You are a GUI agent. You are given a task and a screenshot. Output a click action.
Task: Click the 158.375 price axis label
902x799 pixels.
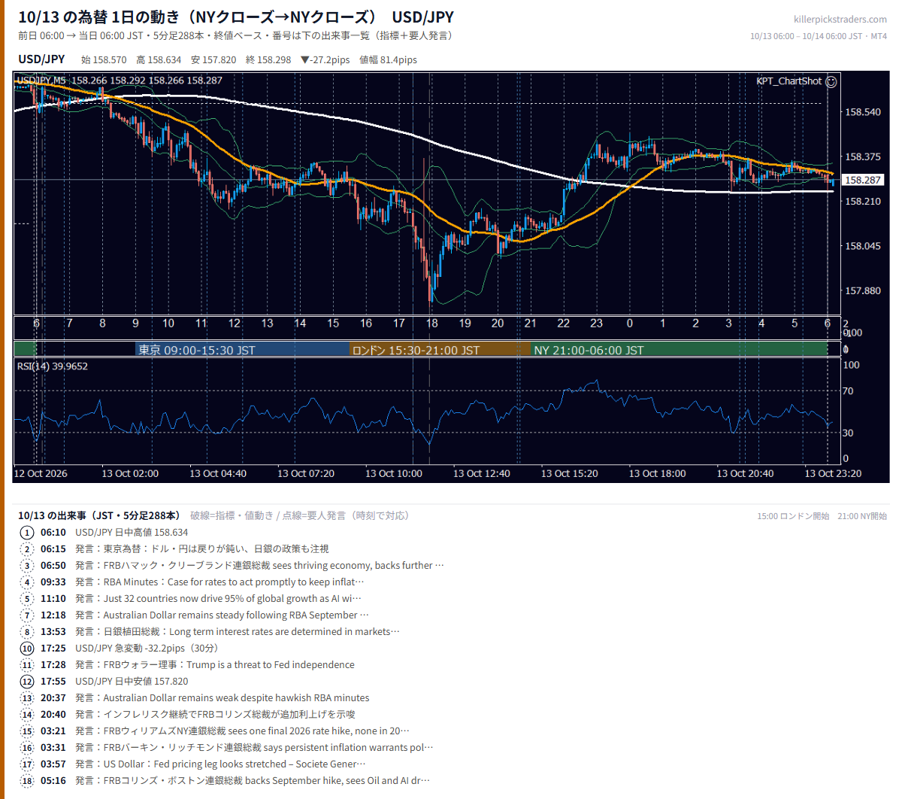pos(863,156)
